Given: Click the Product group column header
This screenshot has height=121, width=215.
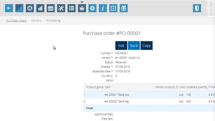Looking at the screenshot, I should 95,87.
